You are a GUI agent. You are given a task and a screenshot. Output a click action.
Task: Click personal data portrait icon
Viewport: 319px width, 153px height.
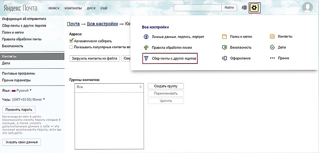[146, 37]
